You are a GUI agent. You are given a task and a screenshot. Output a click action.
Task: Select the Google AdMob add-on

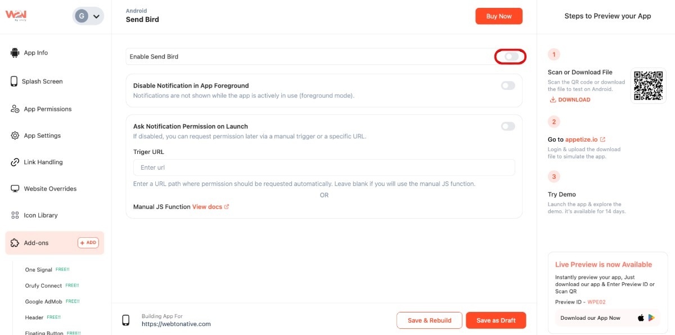(x=43, y=302)
